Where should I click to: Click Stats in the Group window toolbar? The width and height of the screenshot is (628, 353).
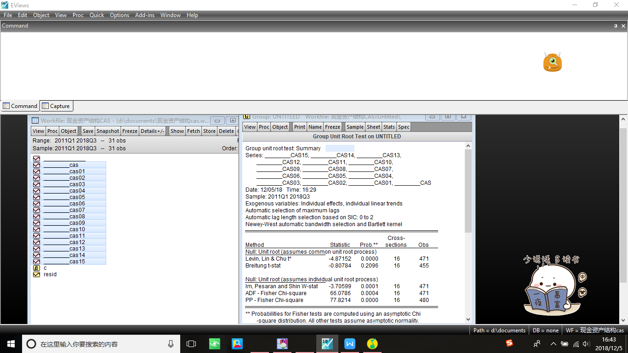pos(389,127)
